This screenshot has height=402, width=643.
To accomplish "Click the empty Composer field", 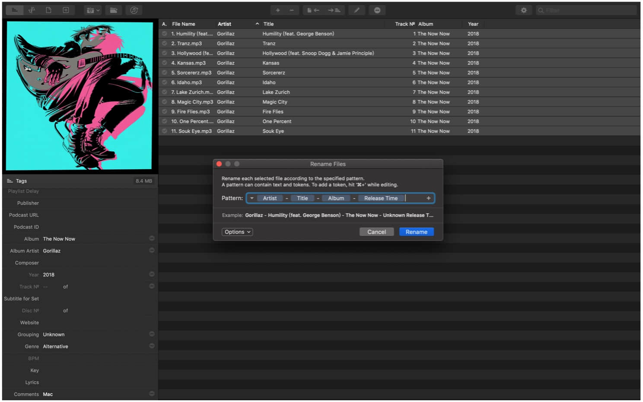I will point(95,263).
